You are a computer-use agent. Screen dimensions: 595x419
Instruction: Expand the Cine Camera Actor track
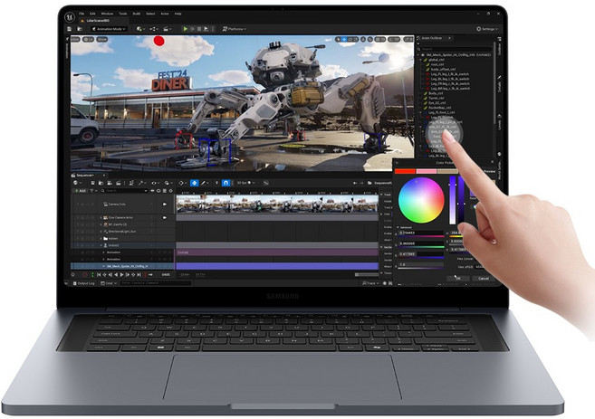click(101, 218)
